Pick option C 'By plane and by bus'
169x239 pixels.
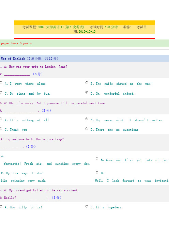1,92
